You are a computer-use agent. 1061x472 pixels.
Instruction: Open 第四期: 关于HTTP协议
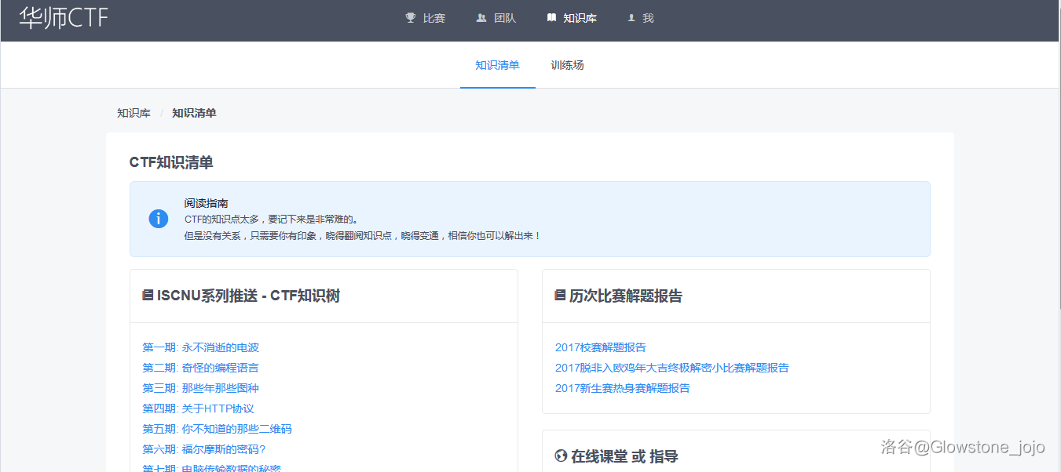pos(198,408)
